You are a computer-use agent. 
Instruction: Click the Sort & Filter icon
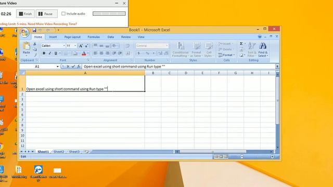point(252,46)
